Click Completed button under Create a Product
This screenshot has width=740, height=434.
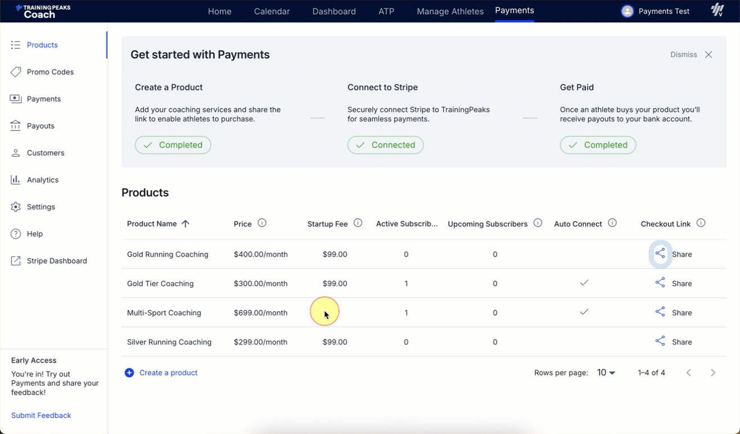point(173,145)
